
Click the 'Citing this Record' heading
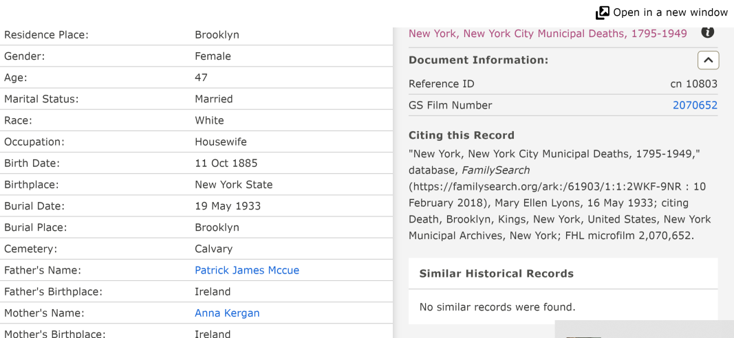click(461, 135)
